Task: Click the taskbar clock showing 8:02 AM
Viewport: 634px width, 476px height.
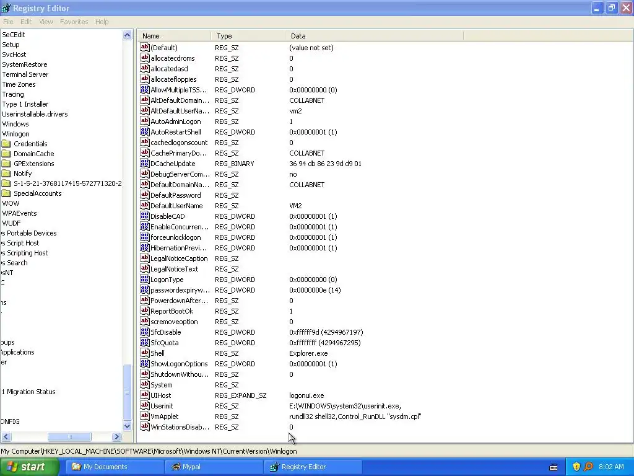Action: point(611,467)
